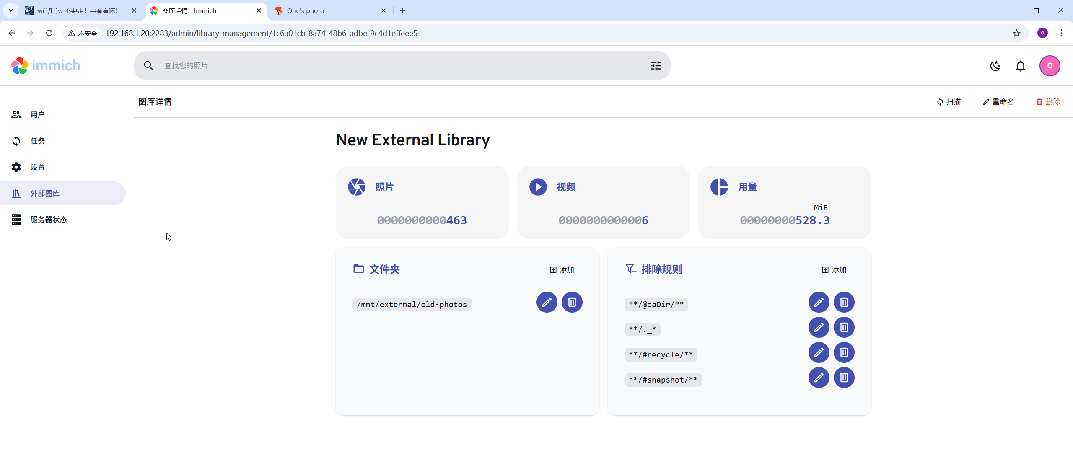This screenshot has width=1073, height=458.
Task: Open 服务器状态 sidebar item
Action: (48, 220)
